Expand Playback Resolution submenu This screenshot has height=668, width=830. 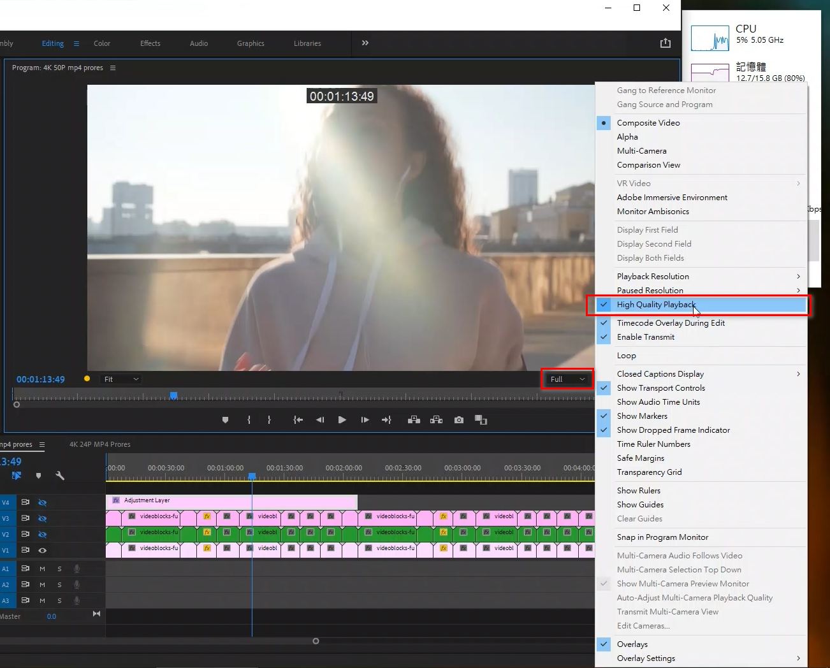coord(701,277)
